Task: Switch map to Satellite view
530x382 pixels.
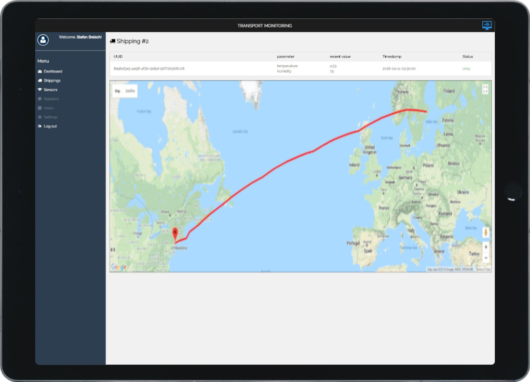Action: [x=130, y=91]
